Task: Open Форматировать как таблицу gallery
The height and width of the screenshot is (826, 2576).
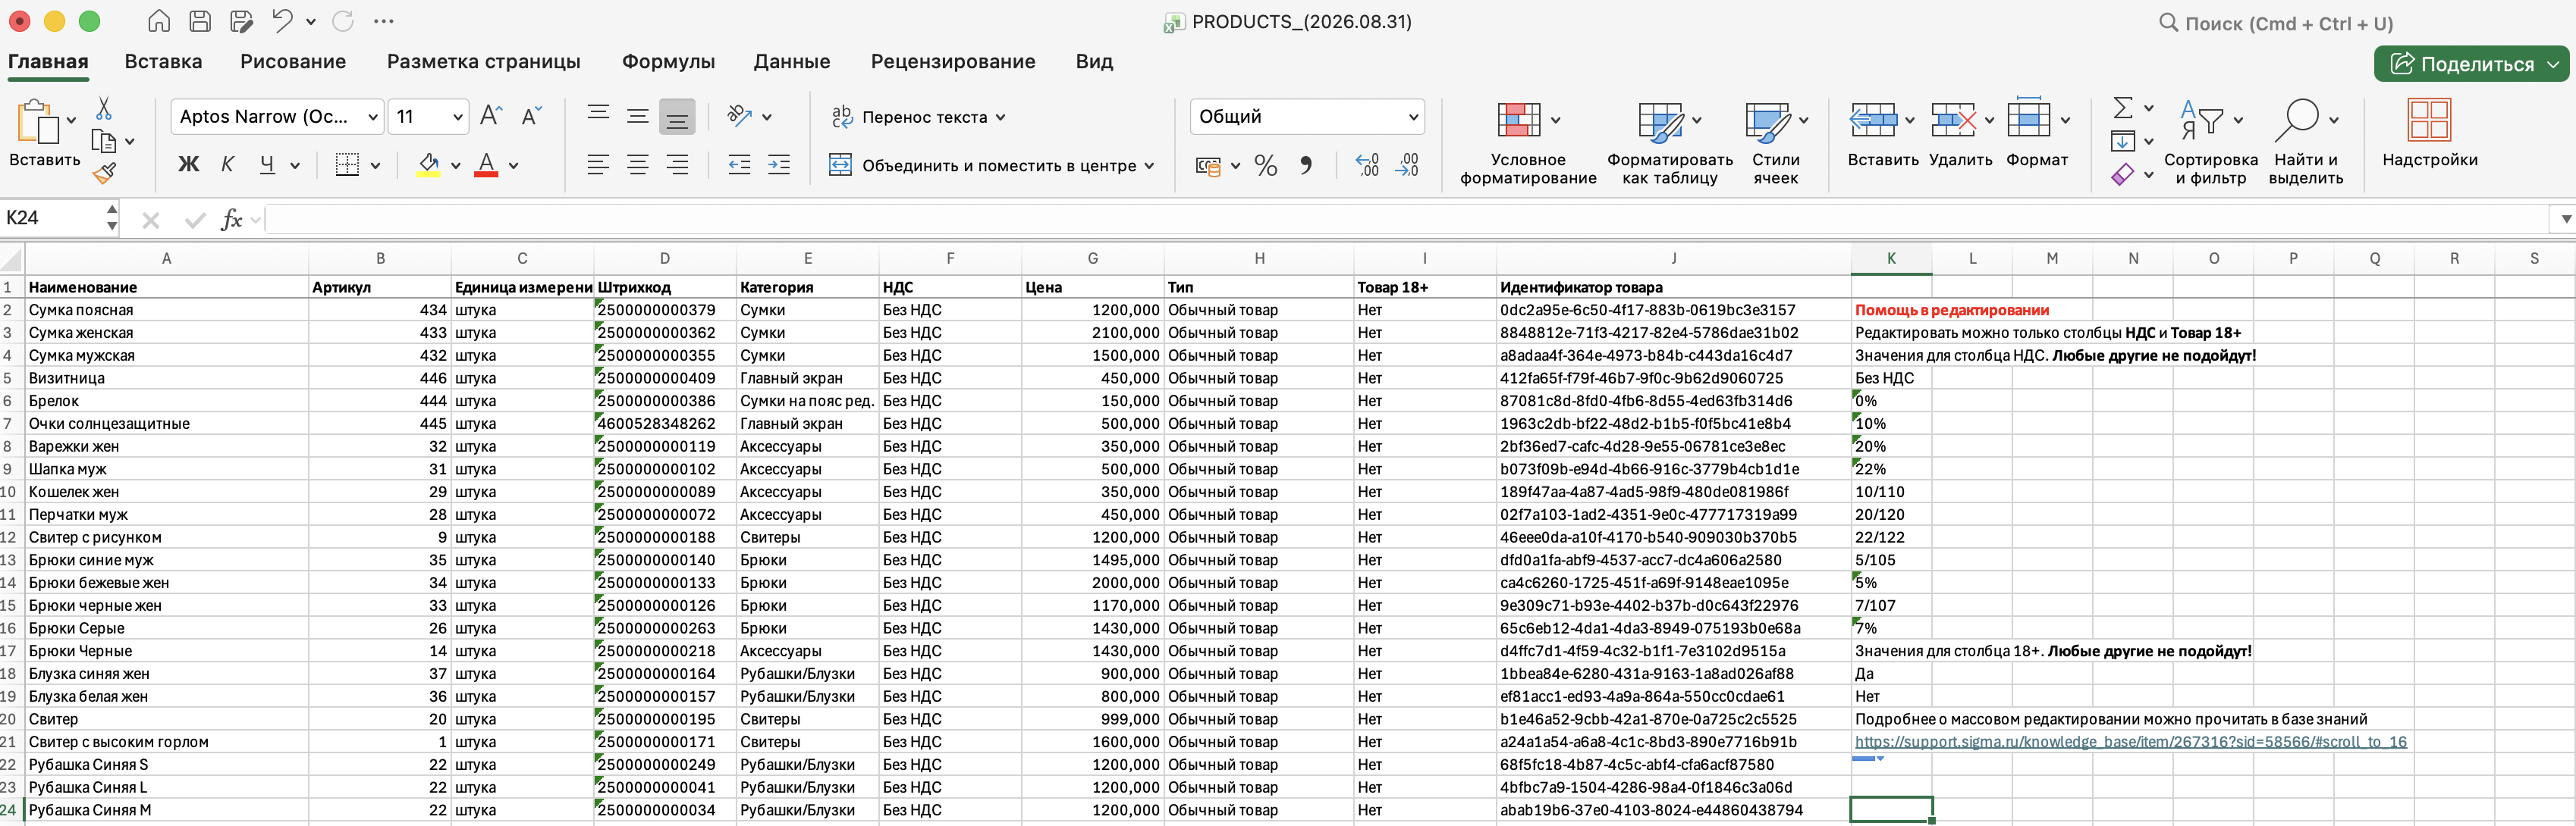Action: (x=1669, y=142)
